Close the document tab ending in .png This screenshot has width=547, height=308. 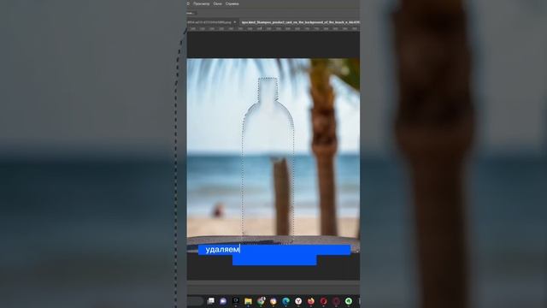[235, 22]
